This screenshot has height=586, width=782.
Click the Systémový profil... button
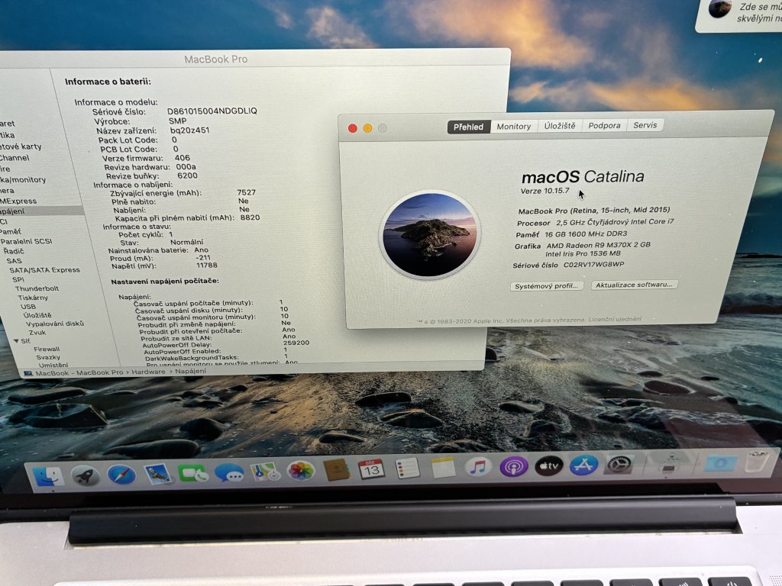tap(546, 286)
